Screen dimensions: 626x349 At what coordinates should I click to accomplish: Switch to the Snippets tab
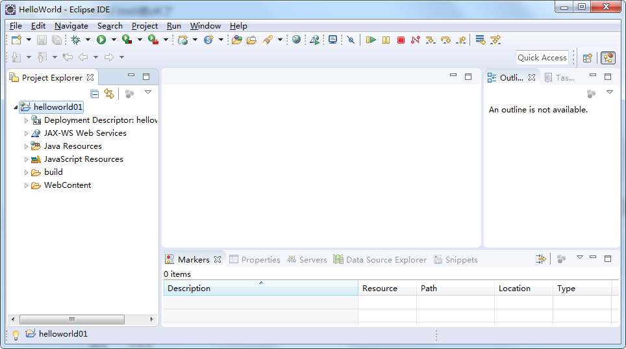[x=456, y=259]
